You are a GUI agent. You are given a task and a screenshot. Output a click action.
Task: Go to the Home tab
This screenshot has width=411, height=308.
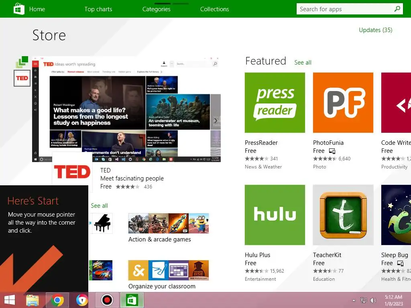click(x=37, y=9)
